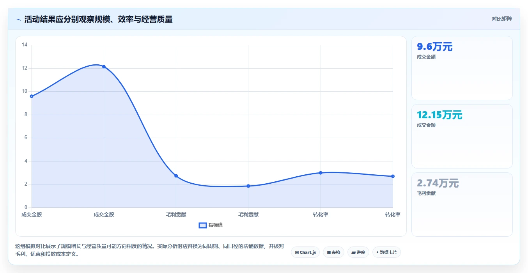Click the 12.15万元 card value
Viewport: 528px width, 273px height.
coord(439,115)
